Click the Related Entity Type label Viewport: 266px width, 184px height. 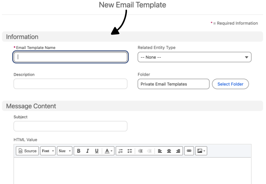[x=156, y=48]
